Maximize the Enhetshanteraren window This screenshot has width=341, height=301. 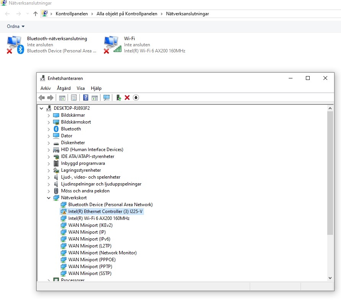point(308,78)
